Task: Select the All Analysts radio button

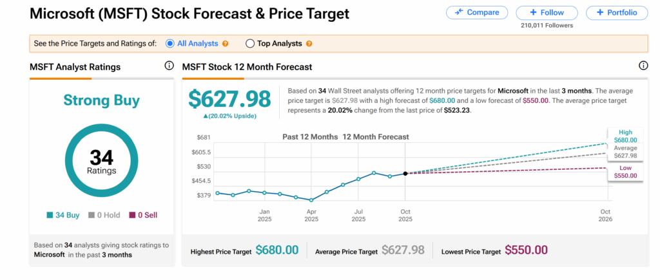Action: tap(170, 44)
